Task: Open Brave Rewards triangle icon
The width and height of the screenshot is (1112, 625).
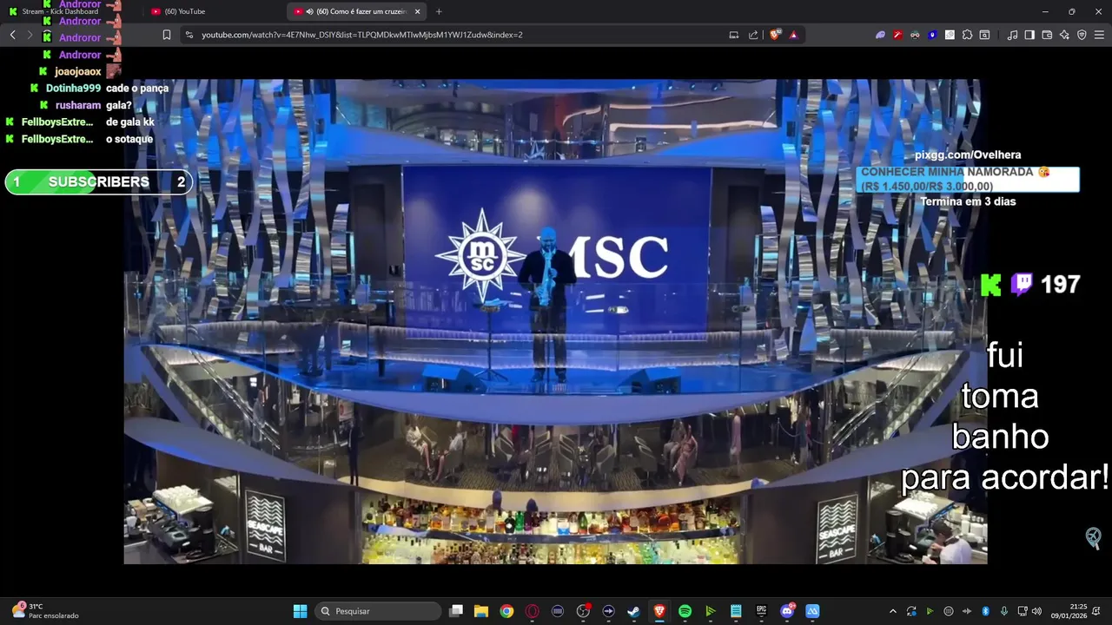Action: [793, 35]
